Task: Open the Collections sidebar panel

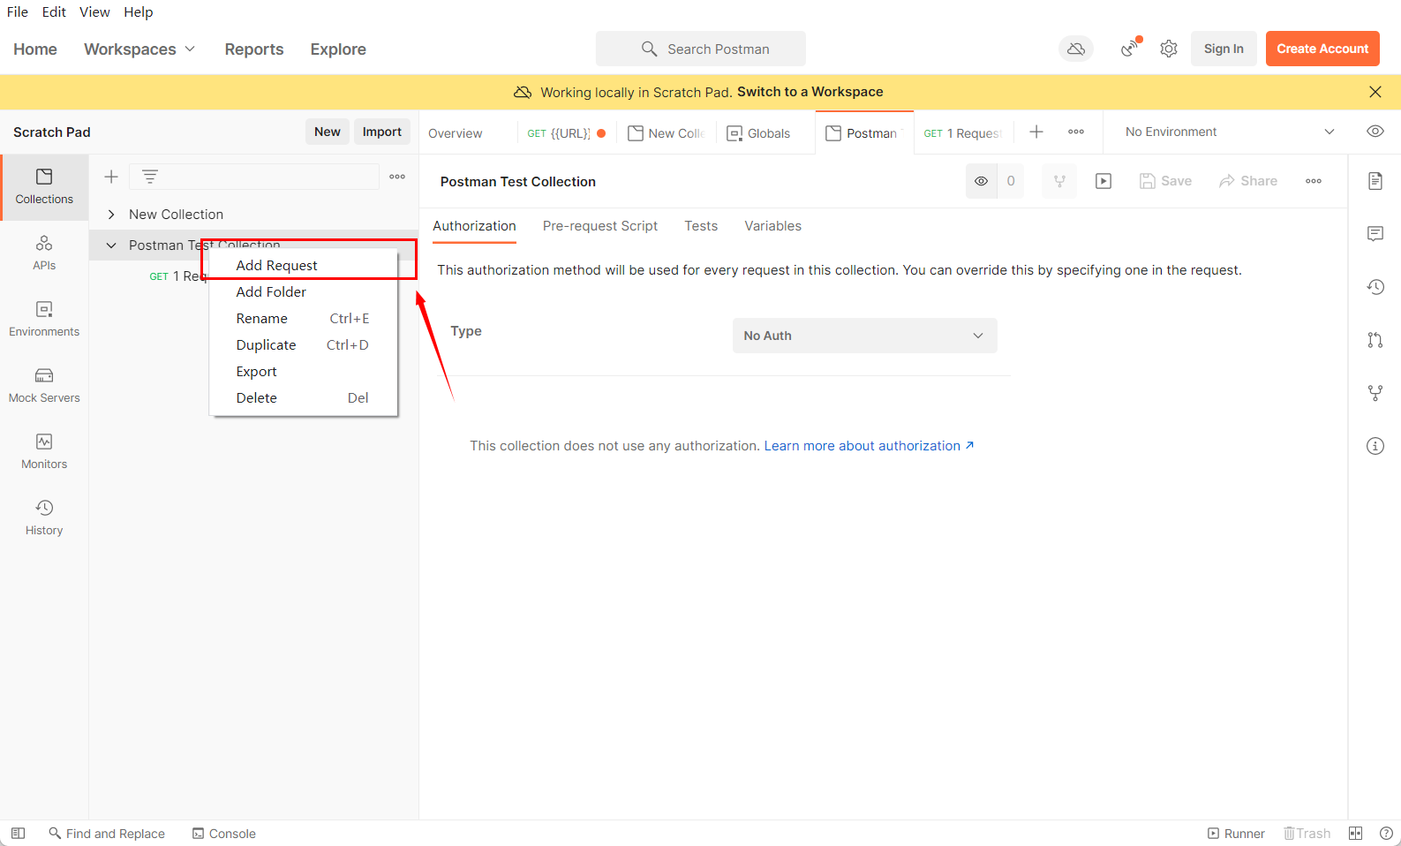Action: [44, 187]
